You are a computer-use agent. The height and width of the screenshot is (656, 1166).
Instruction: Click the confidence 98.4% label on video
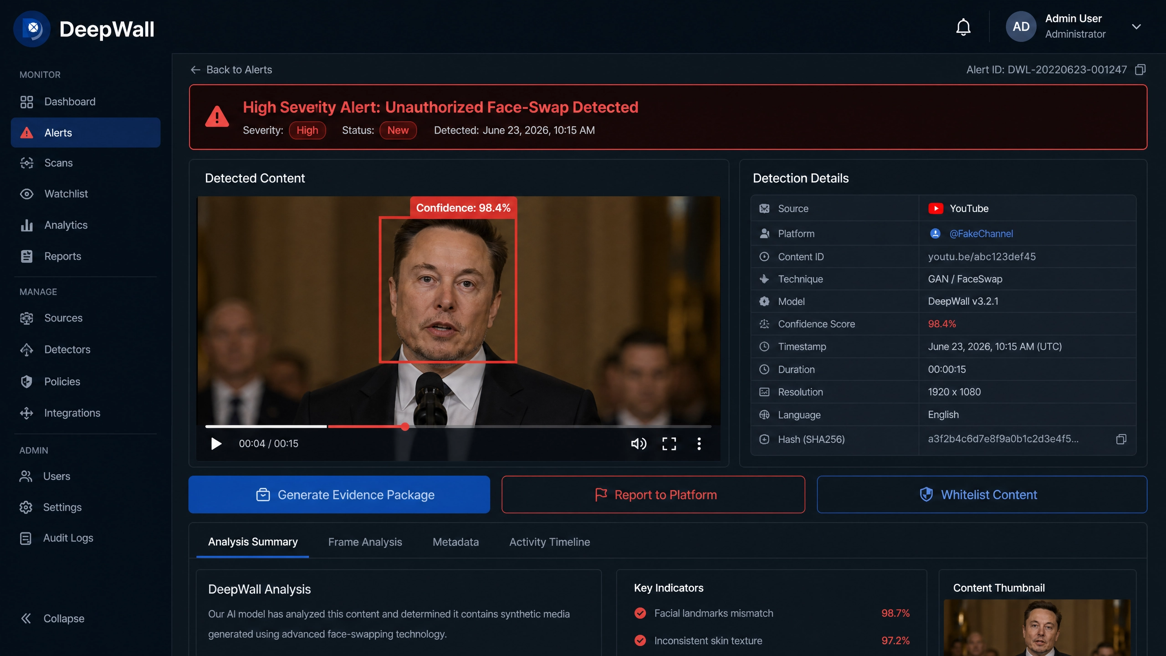[463, 208]
